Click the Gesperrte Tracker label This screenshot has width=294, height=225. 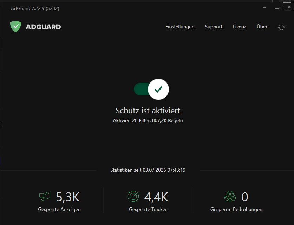tap(148, 210)
